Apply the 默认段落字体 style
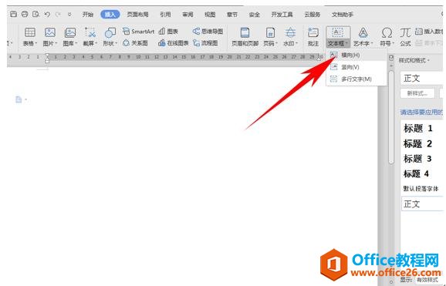446x286 pixels. [x=421, y=189]
